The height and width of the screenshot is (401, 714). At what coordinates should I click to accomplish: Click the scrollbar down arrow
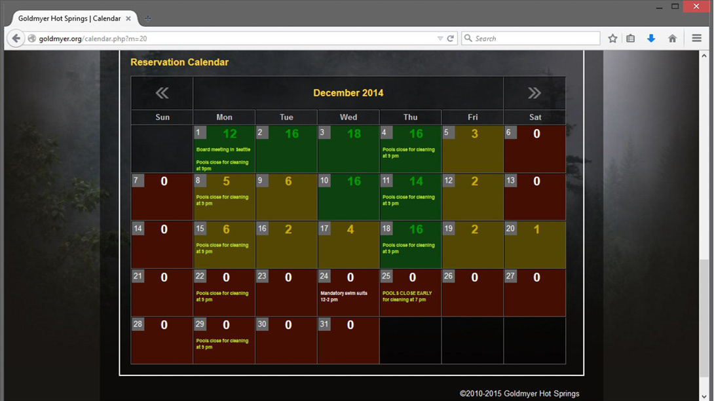tap(704, 396)
